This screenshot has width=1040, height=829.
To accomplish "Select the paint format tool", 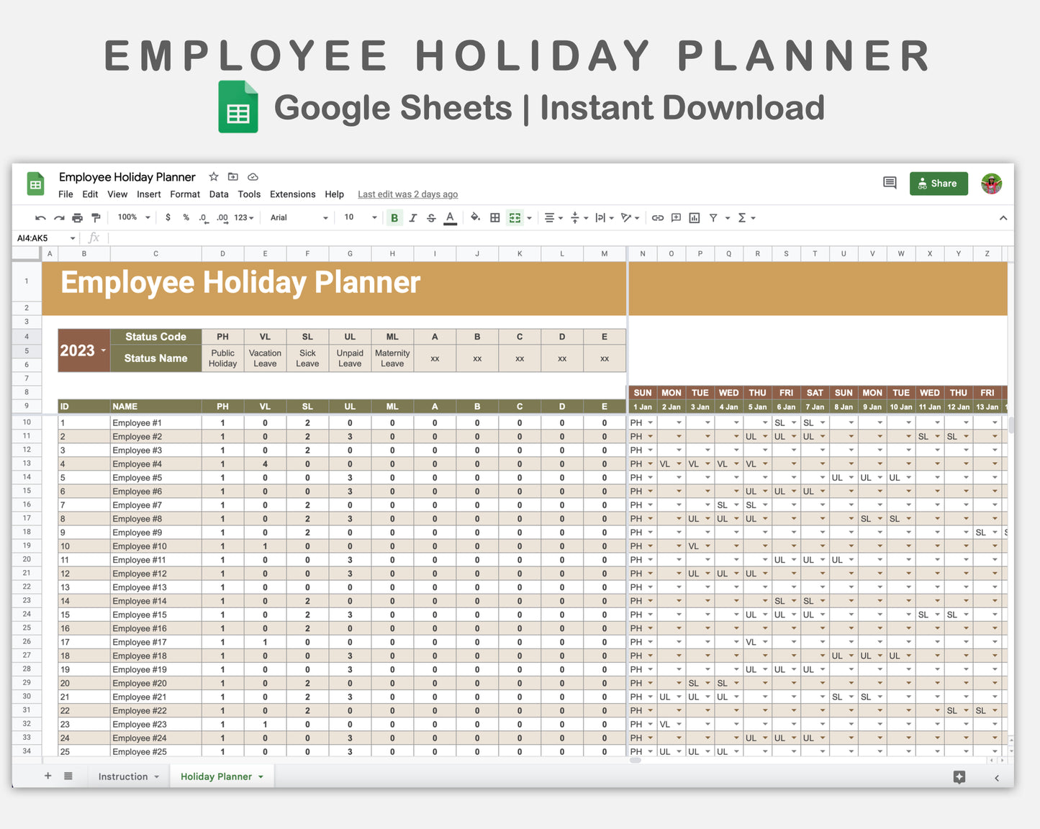I will click(96, 217).
